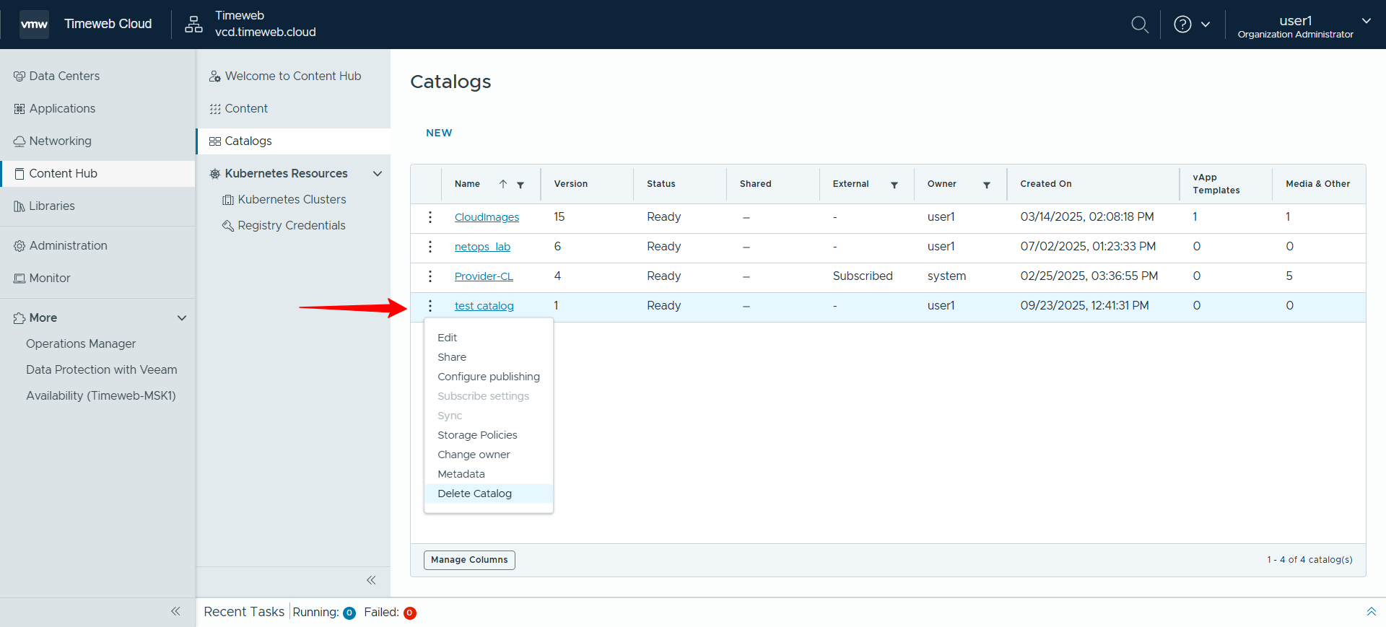Click Delete Catalog in context menu
This screenshot has width=1386, height=627.
[474, 494]
